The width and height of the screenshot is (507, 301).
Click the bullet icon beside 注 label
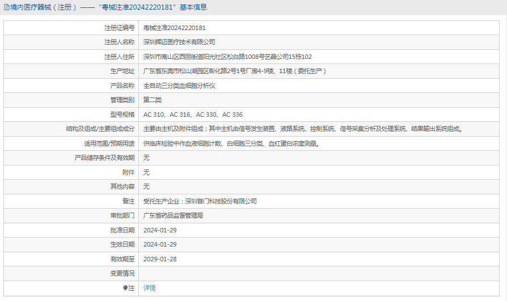click(x=125, y=288)
